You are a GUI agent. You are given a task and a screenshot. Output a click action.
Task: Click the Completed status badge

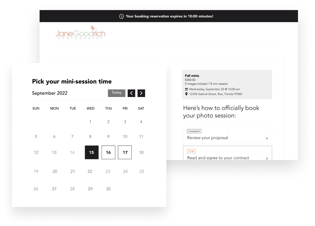pyautogui.click(x=194, y=131)
